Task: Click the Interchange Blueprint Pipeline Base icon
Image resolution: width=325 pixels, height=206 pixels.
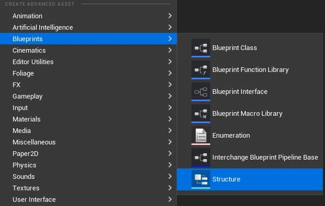Action: (x=201, y=157)
